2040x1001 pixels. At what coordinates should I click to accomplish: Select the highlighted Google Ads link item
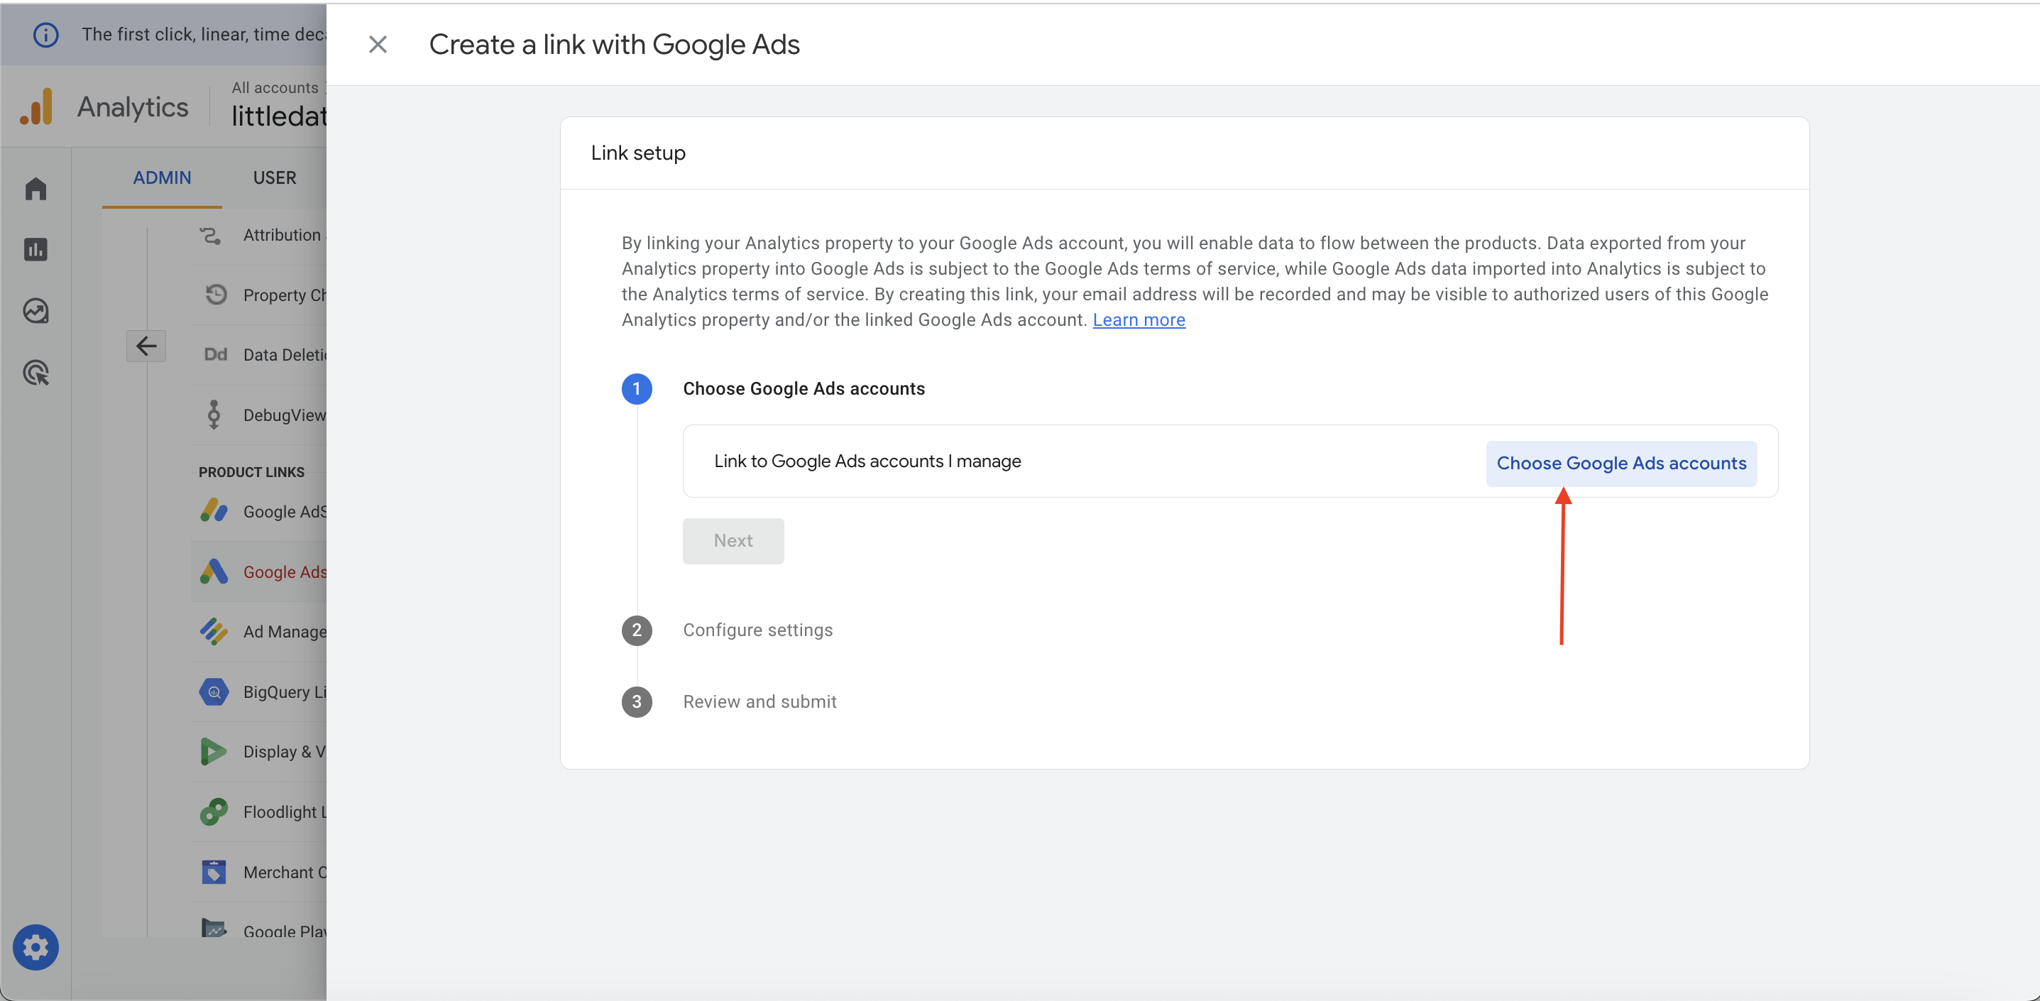(x=258, y=571)
